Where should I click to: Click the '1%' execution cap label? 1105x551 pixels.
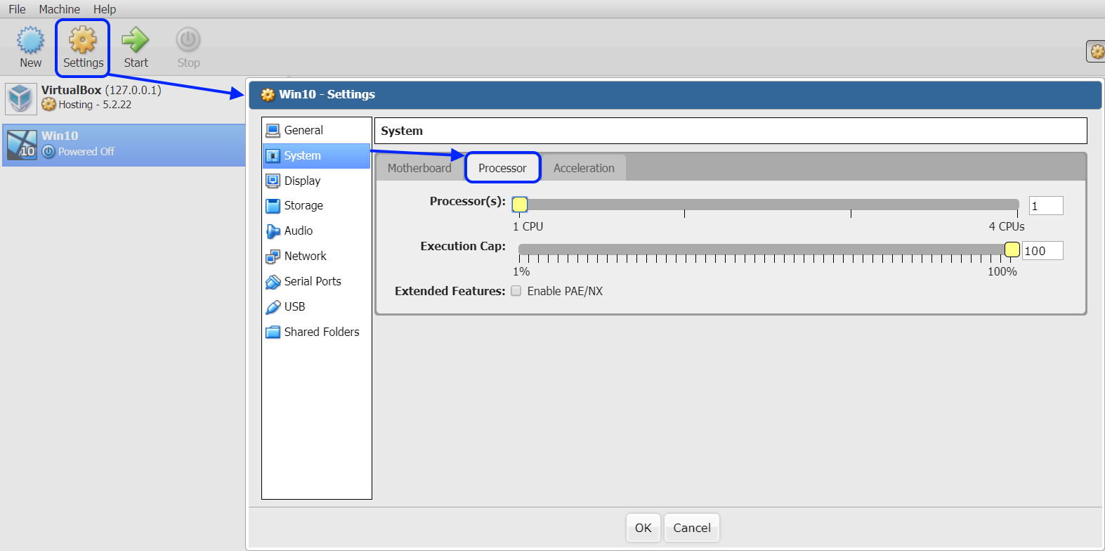521,271
